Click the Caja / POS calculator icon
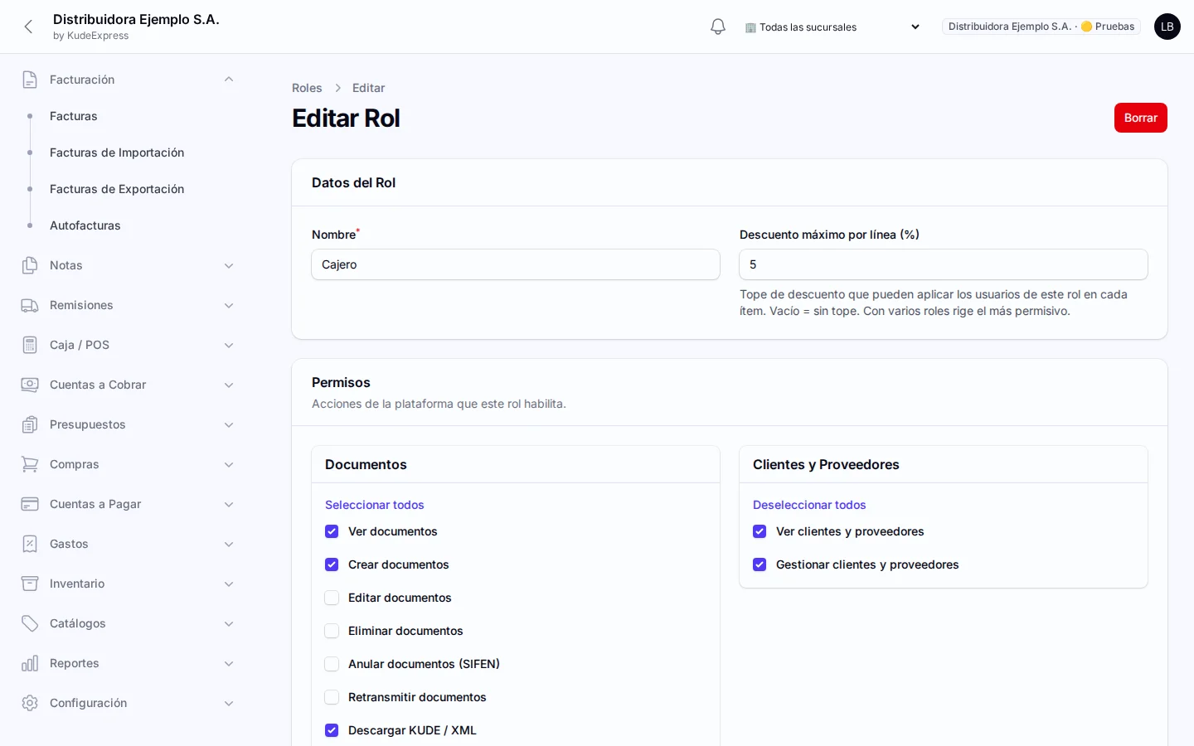The width and height of the screenshot is (1194, 746). 30,345
